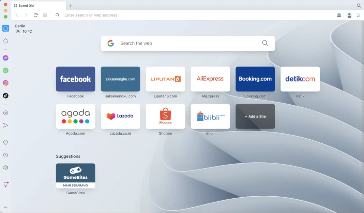
Task: Open History clock icon in sidebar
Action: tap(5, 155)
